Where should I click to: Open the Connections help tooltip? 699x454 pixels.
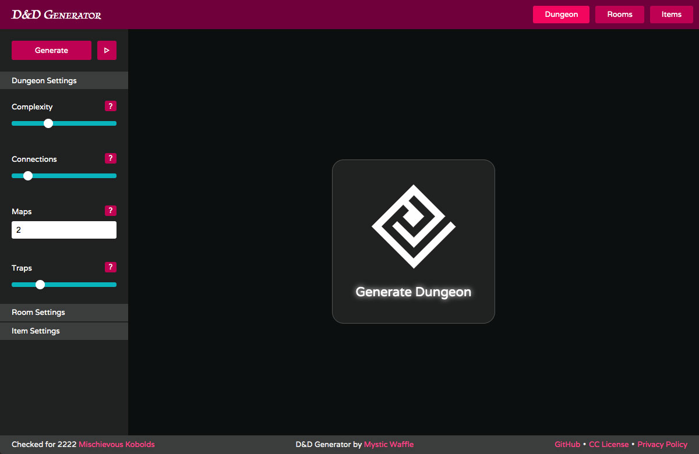tap(110, 158)
